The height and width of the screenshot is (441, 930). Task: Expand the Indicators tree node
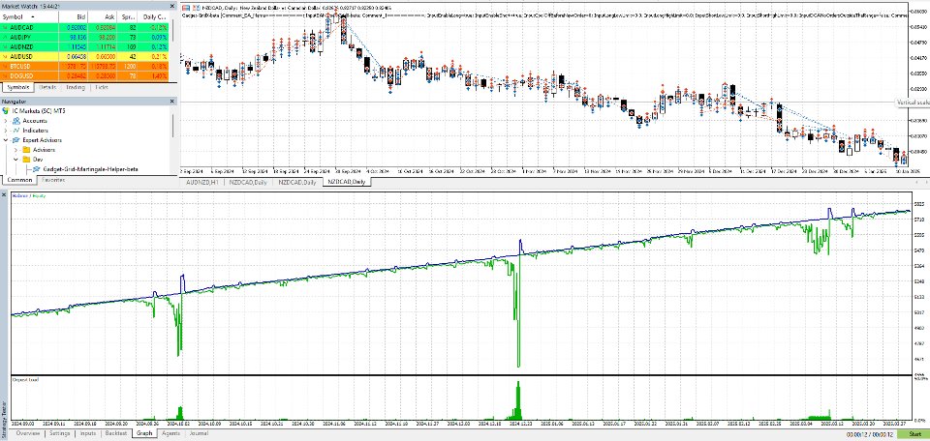pyautogui.click(x=6, y=131)
